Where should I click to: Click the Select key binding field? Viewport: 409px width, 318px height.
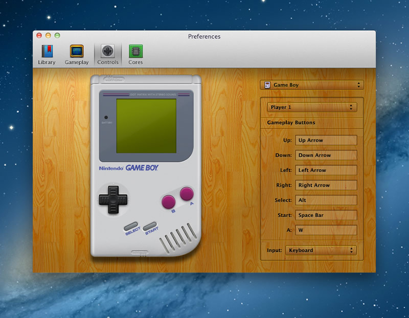tap(326, 200)
